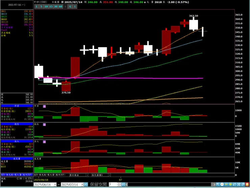Click the 成交量 blue panel header
The height and width of the screenshot is (188, 250).
(17, 159)
